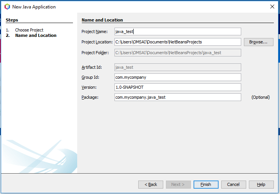This screenshot has height=194, width=280.
Task: Click the Project Name text field
Action: (178, 32)
